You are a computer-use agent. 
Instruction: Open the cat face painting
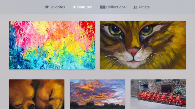[x=143, y=45]
